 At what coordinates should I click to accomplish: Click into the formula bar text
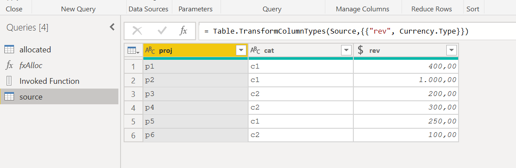point(336,31)
